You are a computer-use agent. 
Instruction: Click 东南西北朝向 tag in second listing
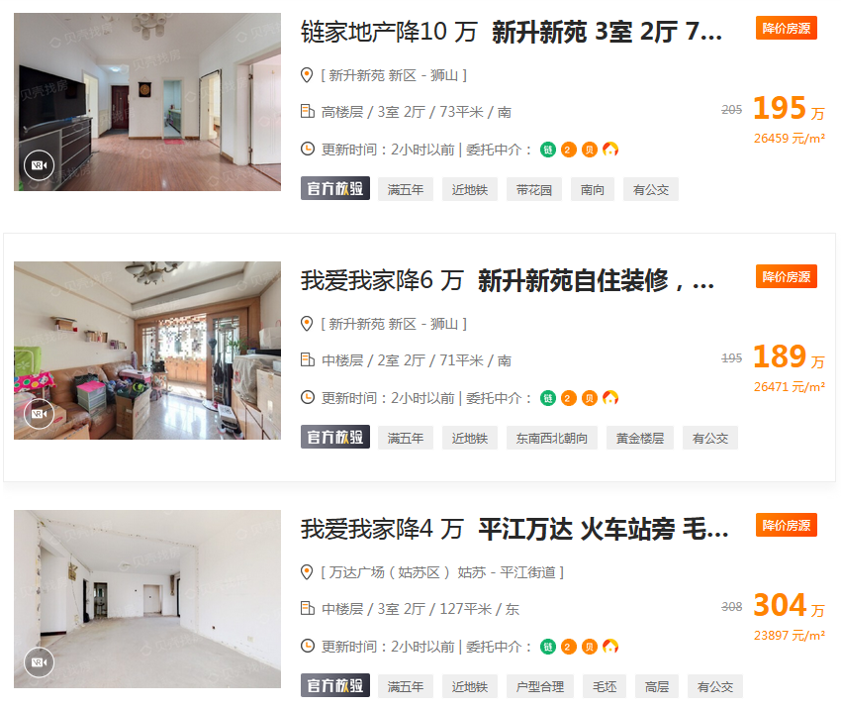(552, 438)
